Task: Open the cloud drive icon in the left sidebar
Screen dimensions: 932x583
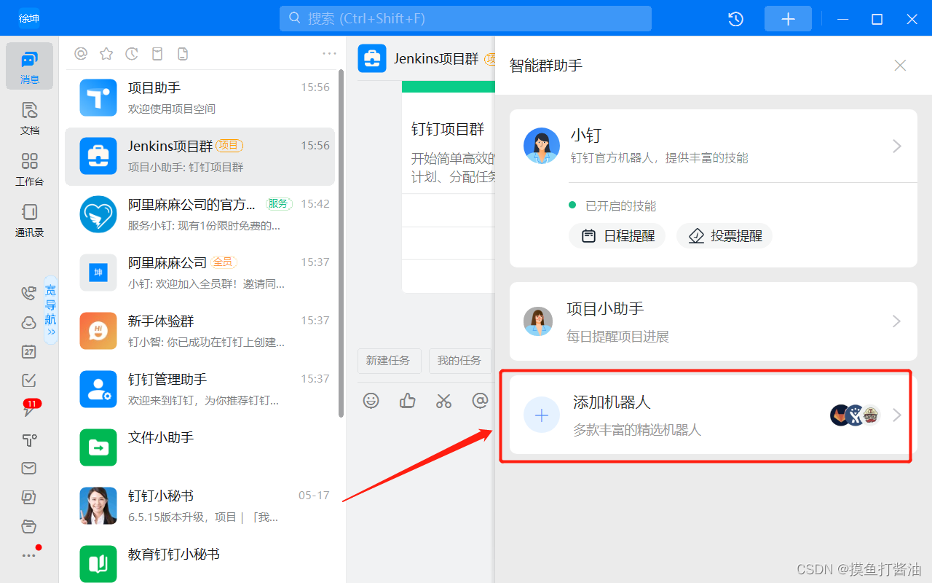Action: (x=29, y=322)
